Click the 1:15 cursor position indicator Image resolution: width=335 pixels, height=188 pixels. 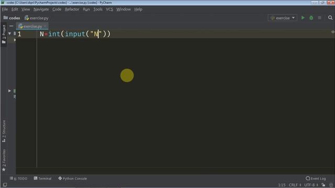pos(282,185)
